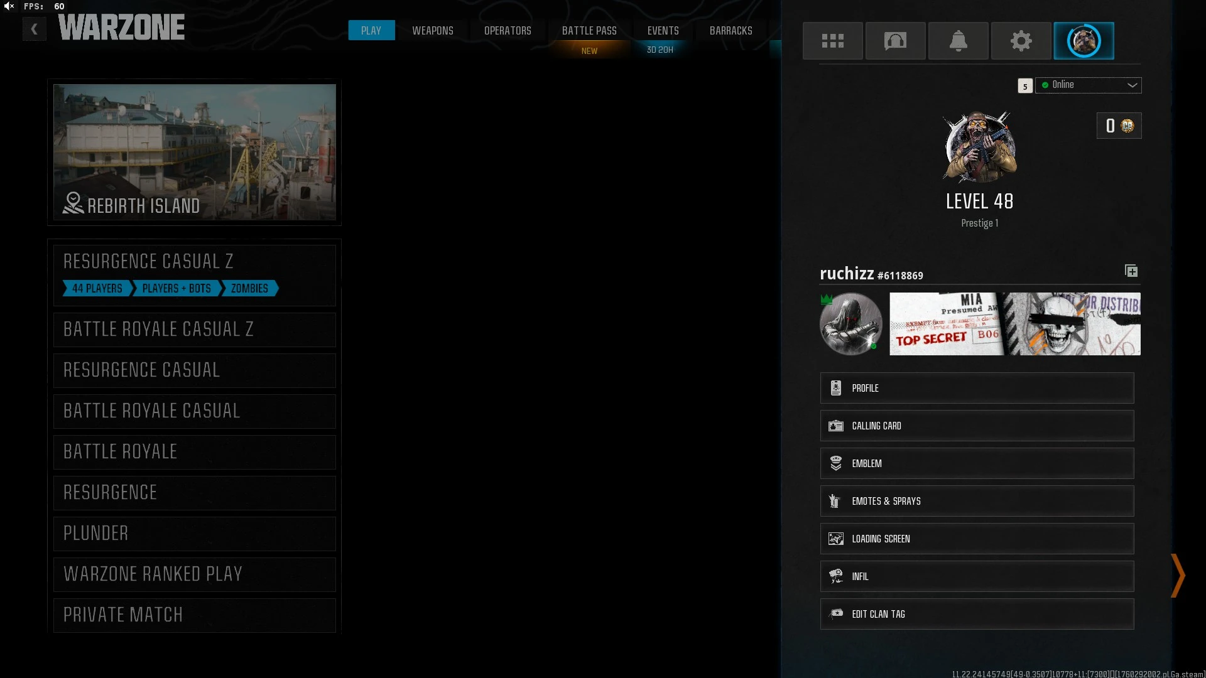Select the Calling Card option

(977, 426)
